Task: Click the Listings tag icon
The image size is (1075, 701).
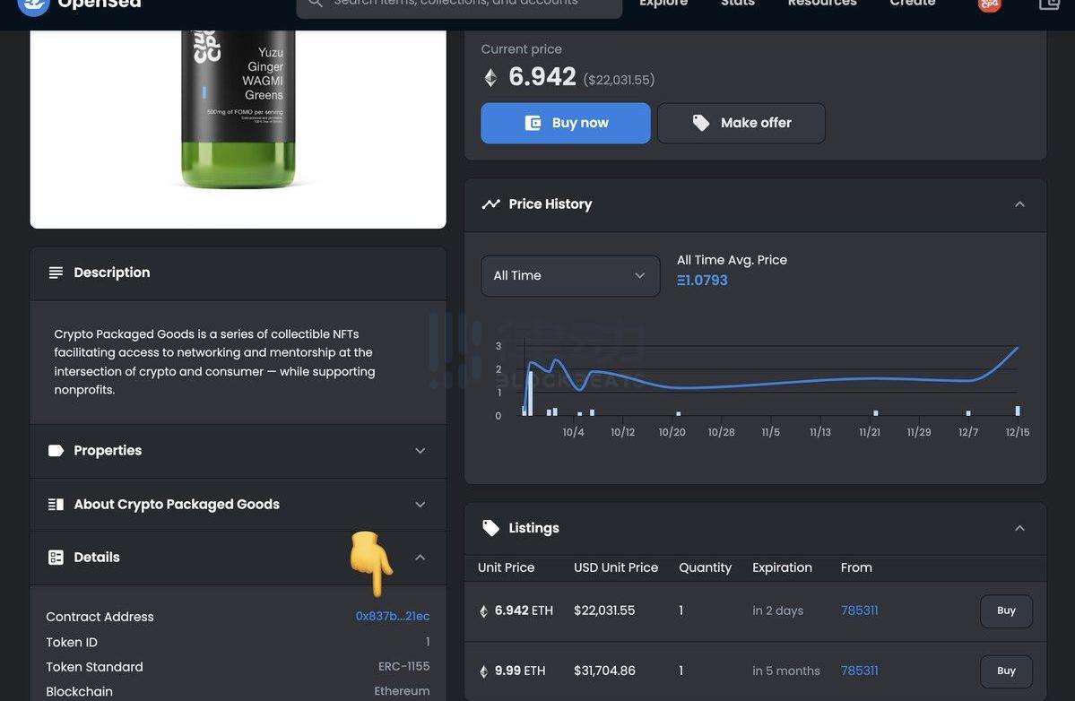Action: point(490,528)
